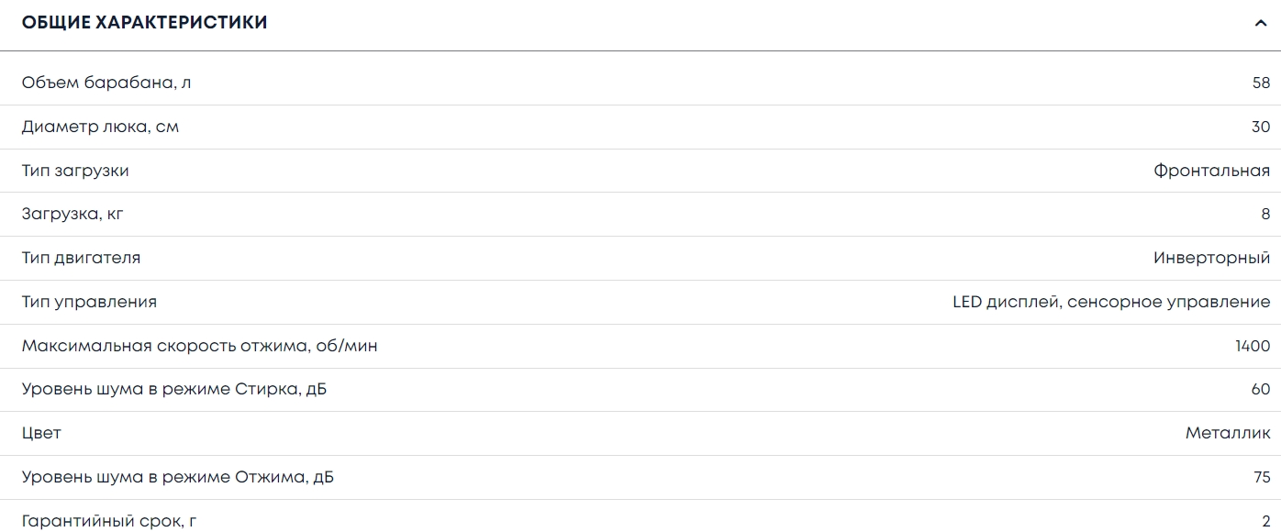Select the Фронтальная value
This screenshot has height=532, width=1281.
[1211, 171]
